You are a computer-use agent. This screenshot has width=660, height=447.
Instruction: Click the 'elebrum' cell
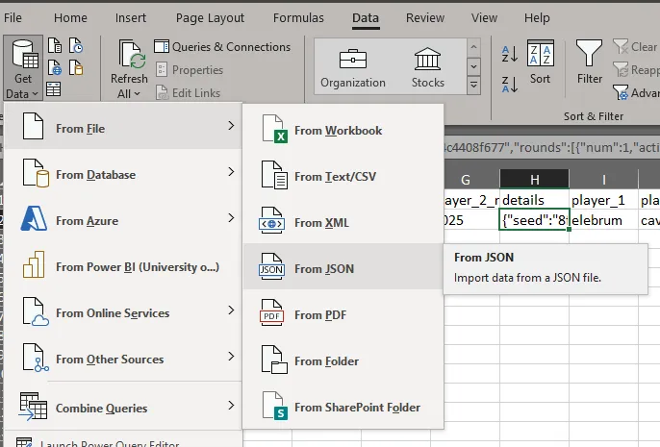pyautogui.click(x=603, y=220)
